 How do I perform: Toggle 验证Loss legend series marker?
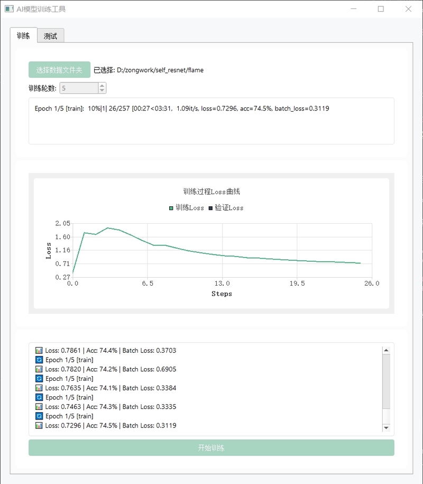(x=210, y=208)
